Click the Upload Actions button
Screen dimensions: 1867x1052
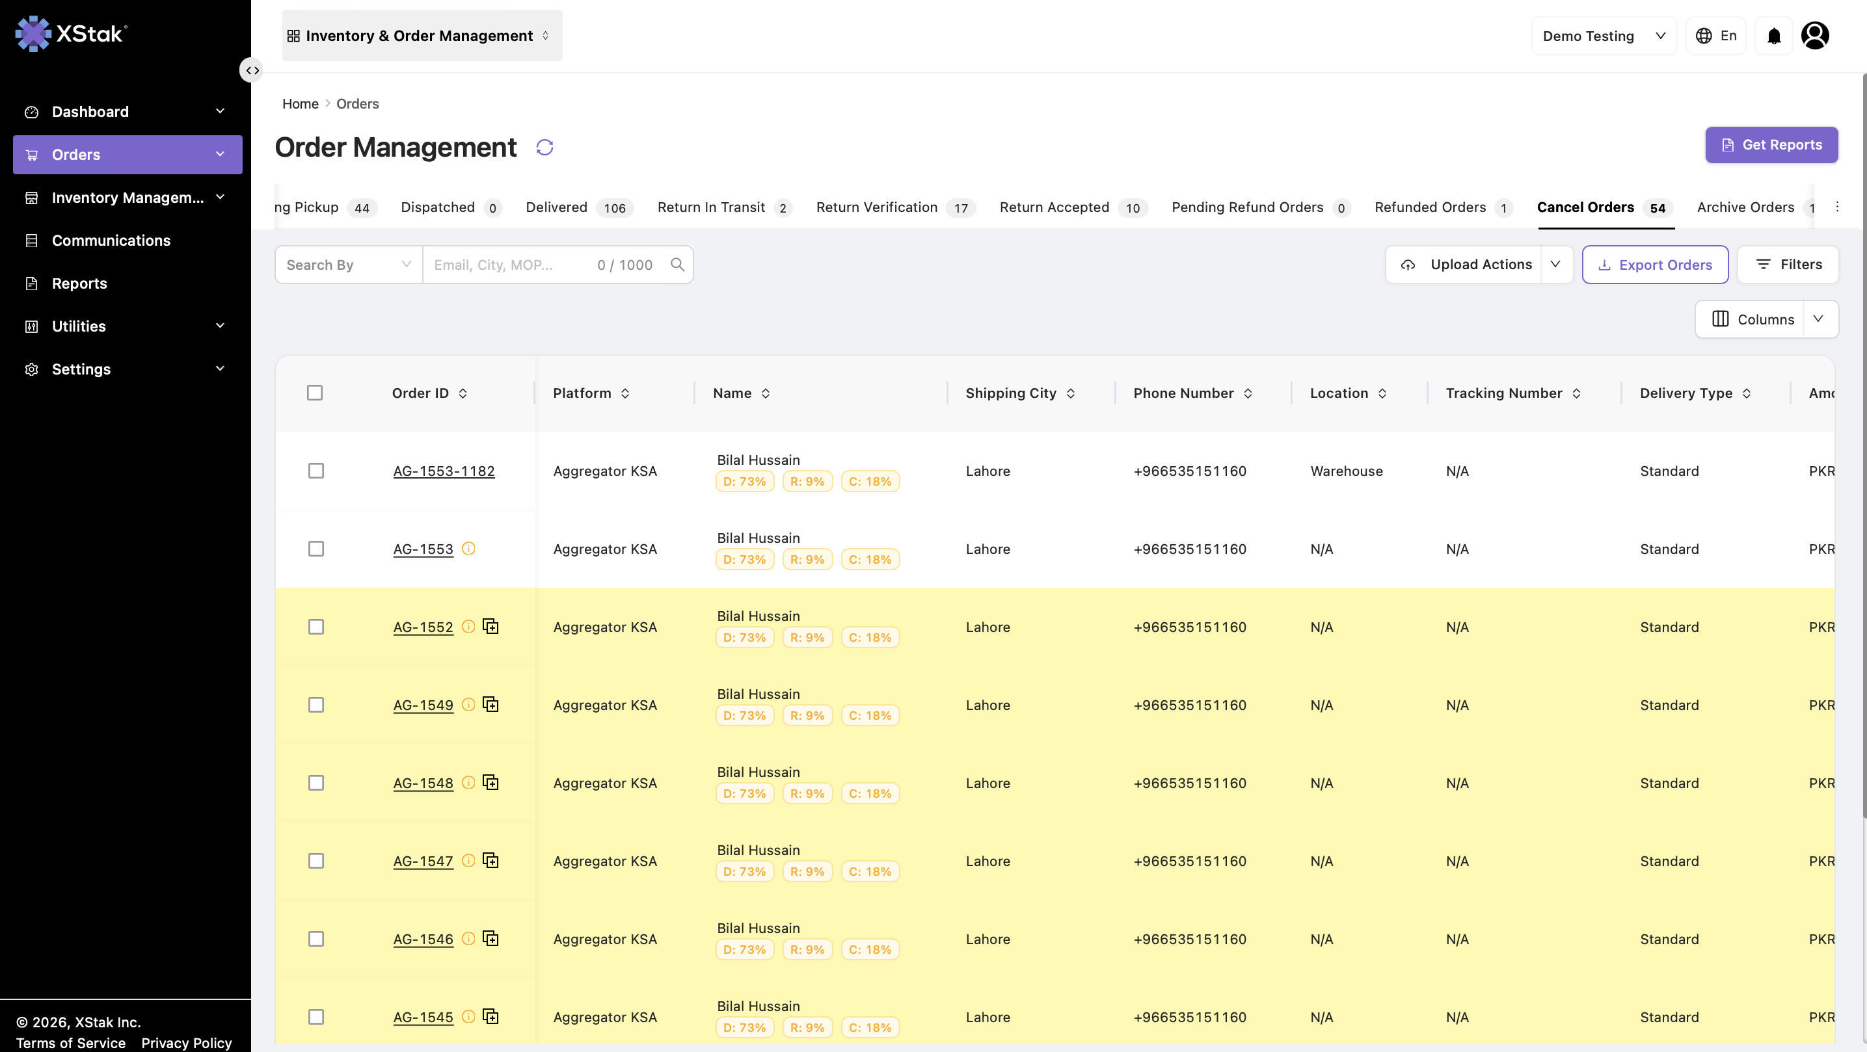click(x=1464, y=265)
